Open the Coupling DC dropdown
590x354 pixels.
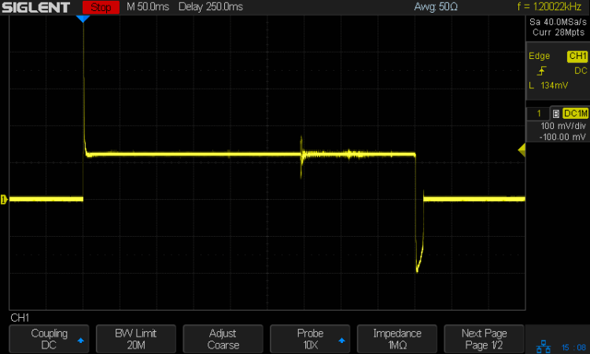click(x=49, y=339)
